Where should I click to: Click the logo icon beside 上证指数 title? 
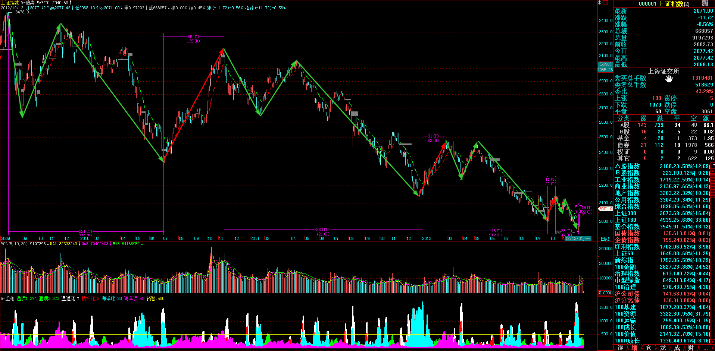(705, 3)
